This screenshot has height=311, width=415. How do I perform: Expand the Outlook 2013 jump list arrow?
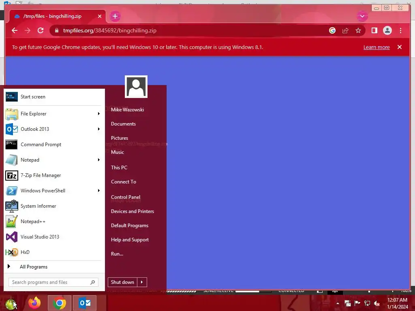[99, 129]
